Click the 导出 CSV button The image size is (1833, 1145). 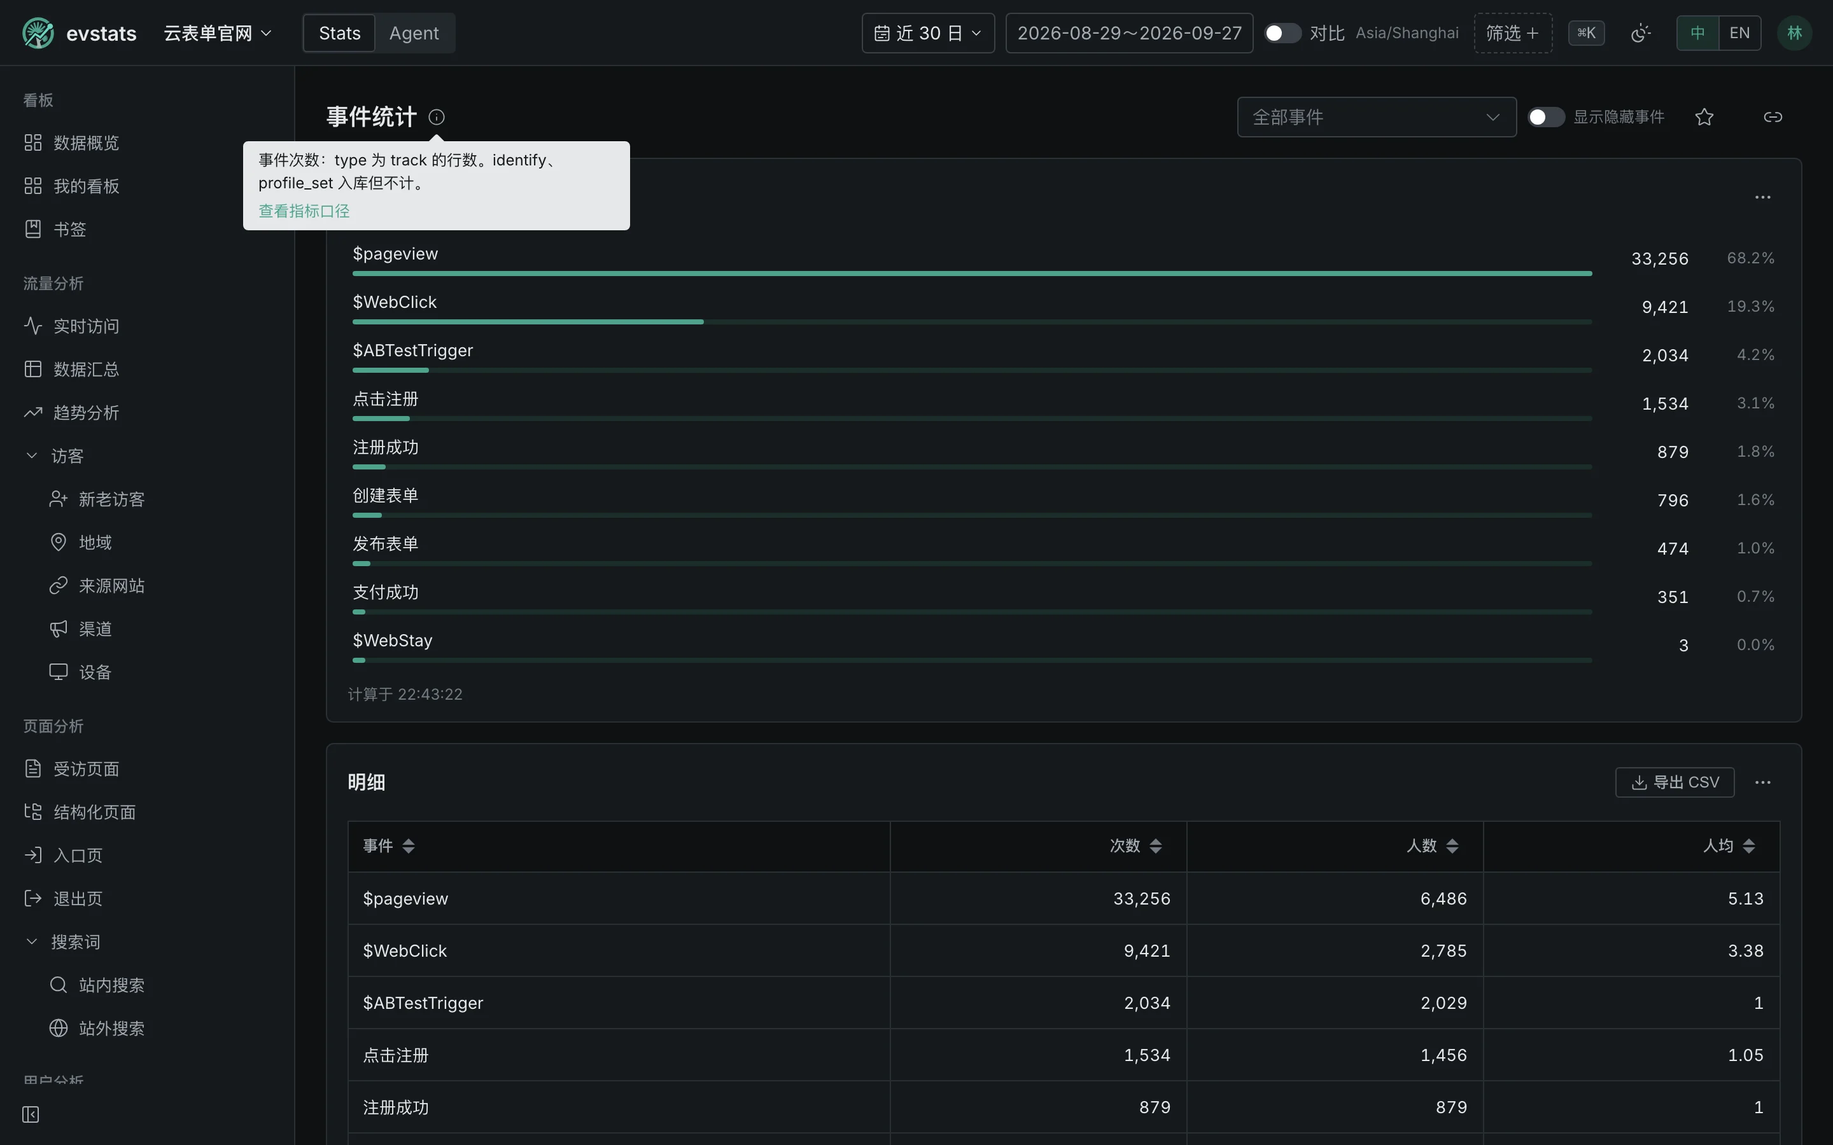pyautogui.click(x=1675, y=782)
